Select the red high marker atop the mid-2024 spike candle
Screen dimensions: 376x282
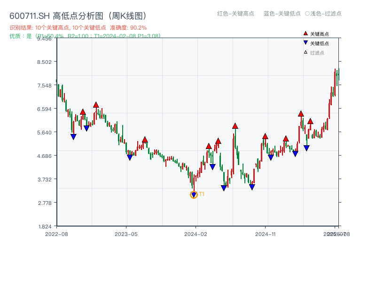pos(235,126)
